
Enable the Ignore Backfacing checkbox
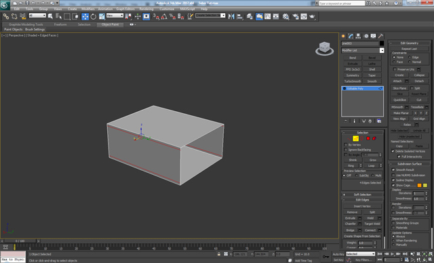[345, 150]
